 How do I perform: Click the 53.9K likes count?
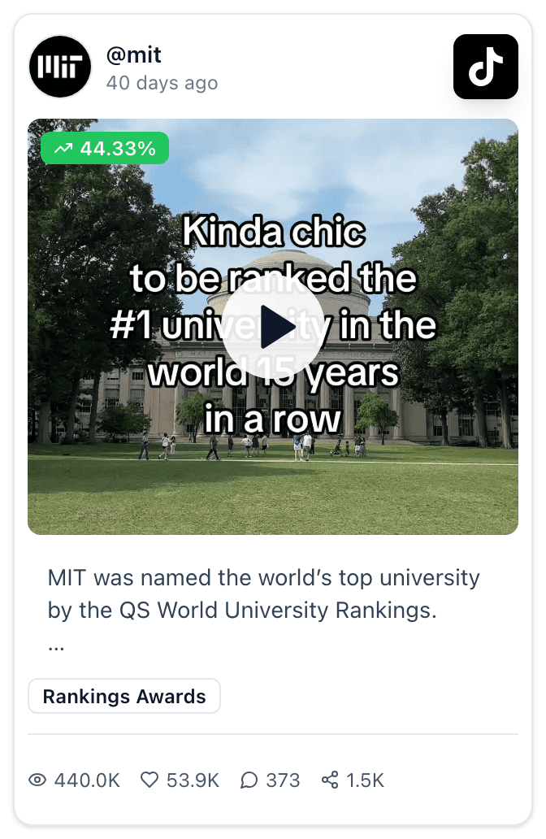pyautogui.click(x=193, y=780)
